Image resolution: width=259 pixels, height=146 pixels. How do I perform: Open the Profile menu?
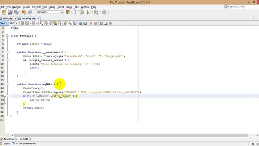pos(60,7)
